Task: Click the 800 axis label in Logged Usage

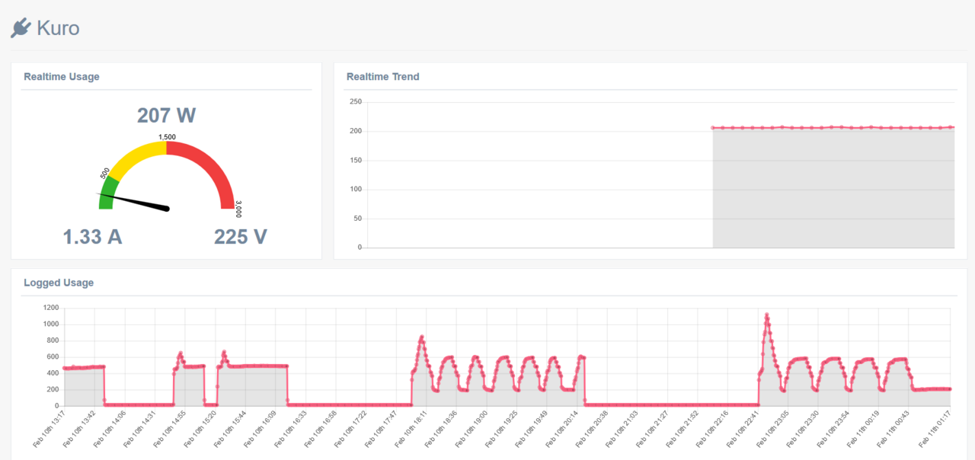Action: (x=53, y=340)
